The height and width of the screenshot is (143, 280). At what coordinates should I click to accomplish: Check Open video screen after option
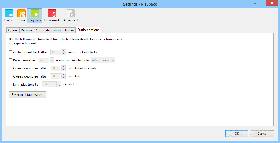(x=11, y=68)
